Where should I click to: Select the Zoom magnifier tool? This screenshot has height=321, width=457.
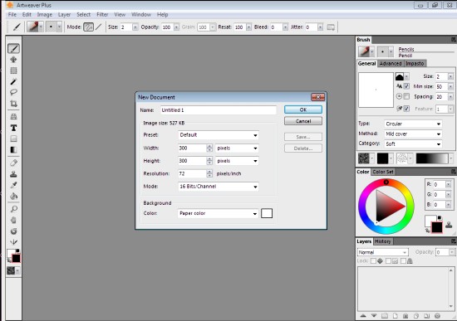(x=13, y=209)
